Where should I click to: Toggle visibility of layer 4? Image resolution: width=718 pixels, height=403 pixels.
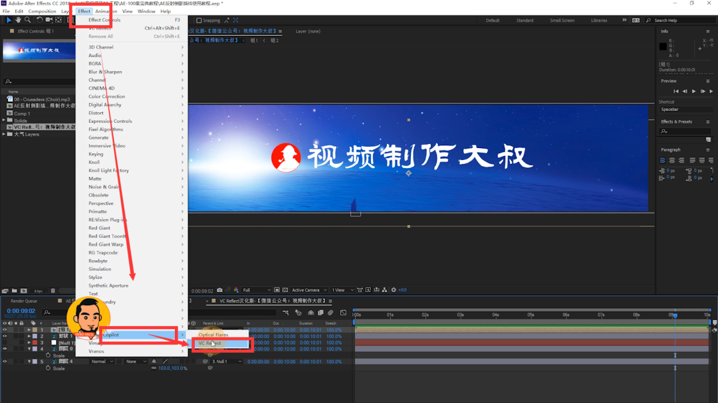tap(5, 349)
